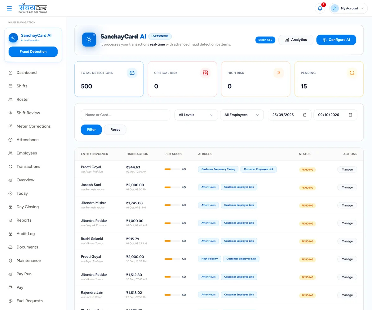The width and height of the screenshot is (372, 310).
Task: Click the Reset button
Action: pos(115,130)
